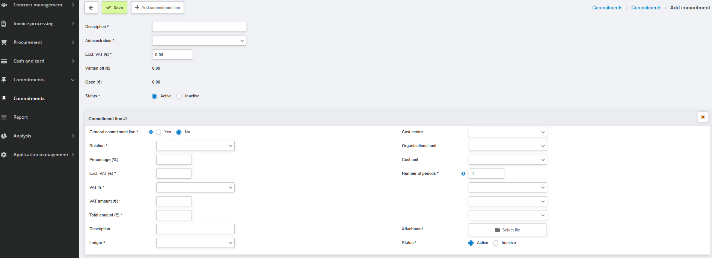This screenshot has width=712, height=258.
Task: Click the Invoice processing document icon
Action: (x=4, y=24)
